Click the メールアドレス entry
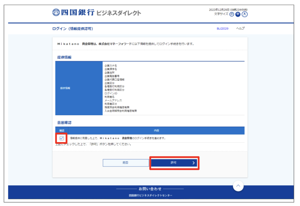The height and width of the screenshot is (206, 300). pyautogui.click(x=113, y=100)
